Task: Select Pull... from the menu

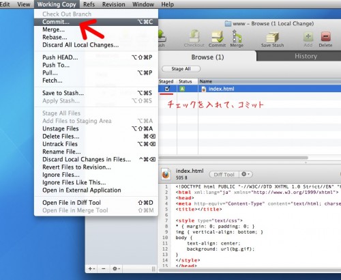Action: [x=96, y=73]
